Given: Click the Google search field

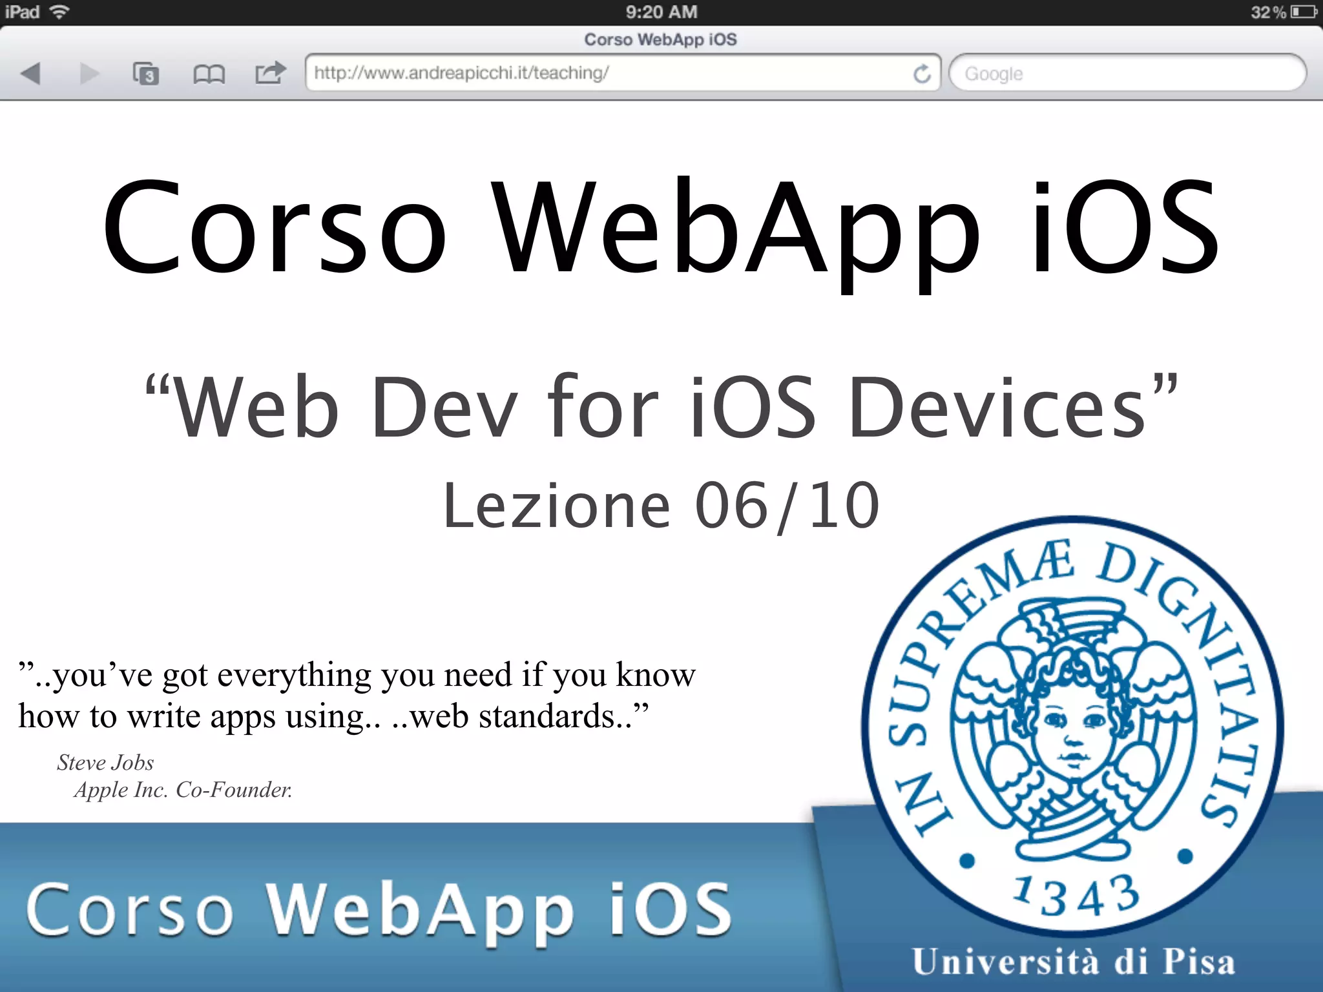Looking at the screenshot, I should [1127, 74].
